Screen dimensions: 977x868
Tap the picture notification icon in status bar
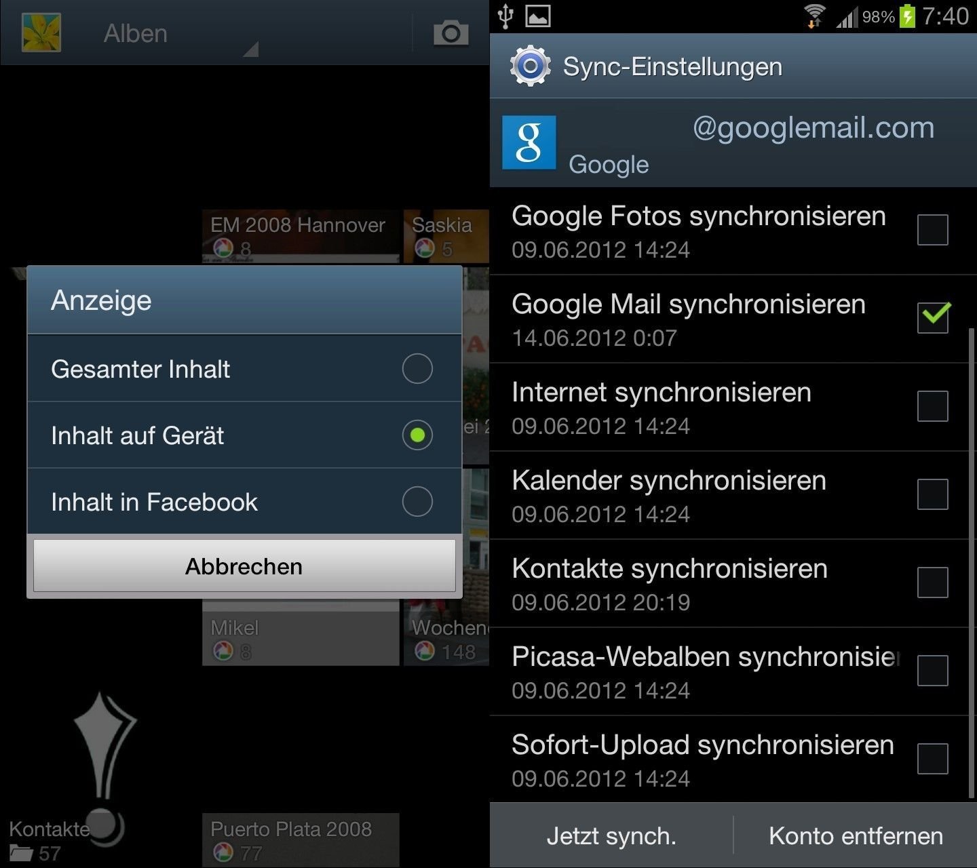[x=538, y=16]
